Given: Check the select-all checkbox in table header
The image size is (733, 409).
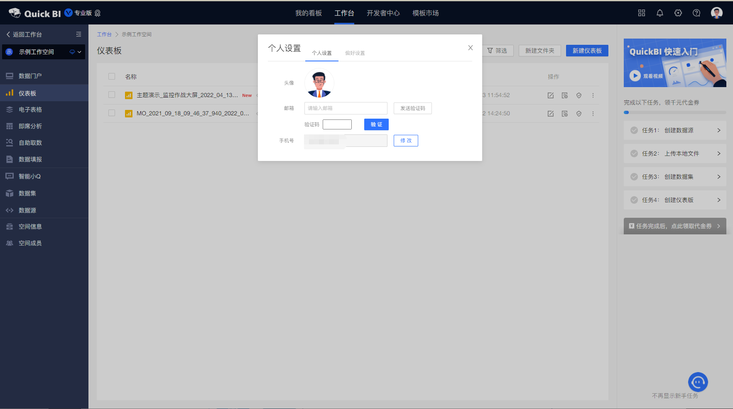Looking at the screenshot, I should pyautogui.click(x=112, y=76).
